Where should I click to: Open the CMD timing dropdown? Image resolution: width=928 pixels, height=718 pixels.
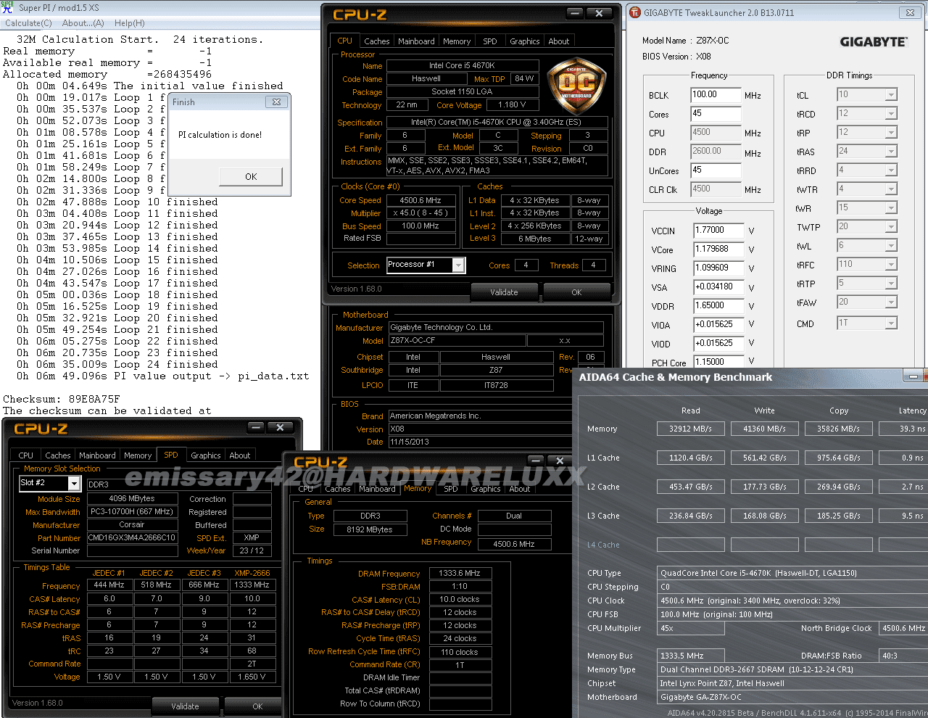[890, 323]
